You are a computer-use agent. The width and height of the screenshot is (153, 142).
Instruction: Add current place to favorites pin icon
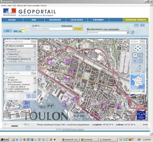(132, 32)
